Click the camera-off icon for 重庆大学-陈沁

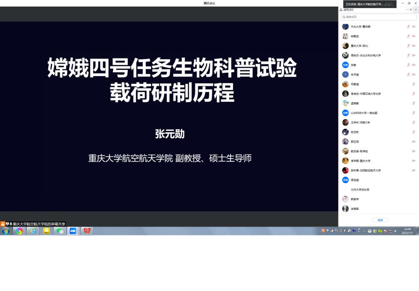coord(414,46)
